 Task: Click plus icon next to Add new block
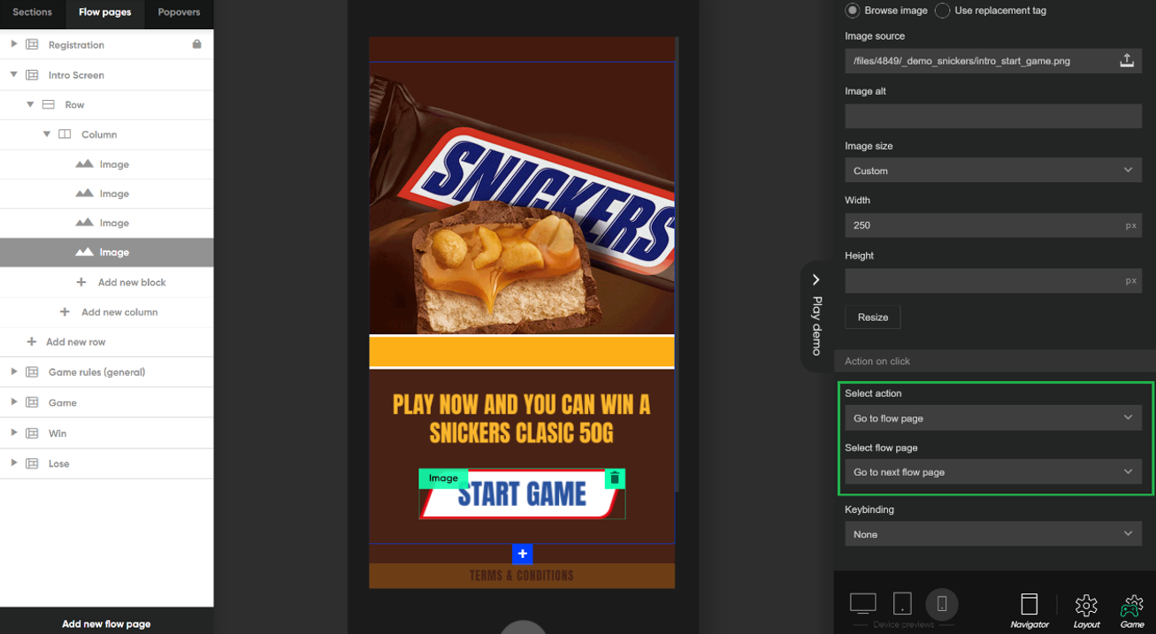coord(81,282)
